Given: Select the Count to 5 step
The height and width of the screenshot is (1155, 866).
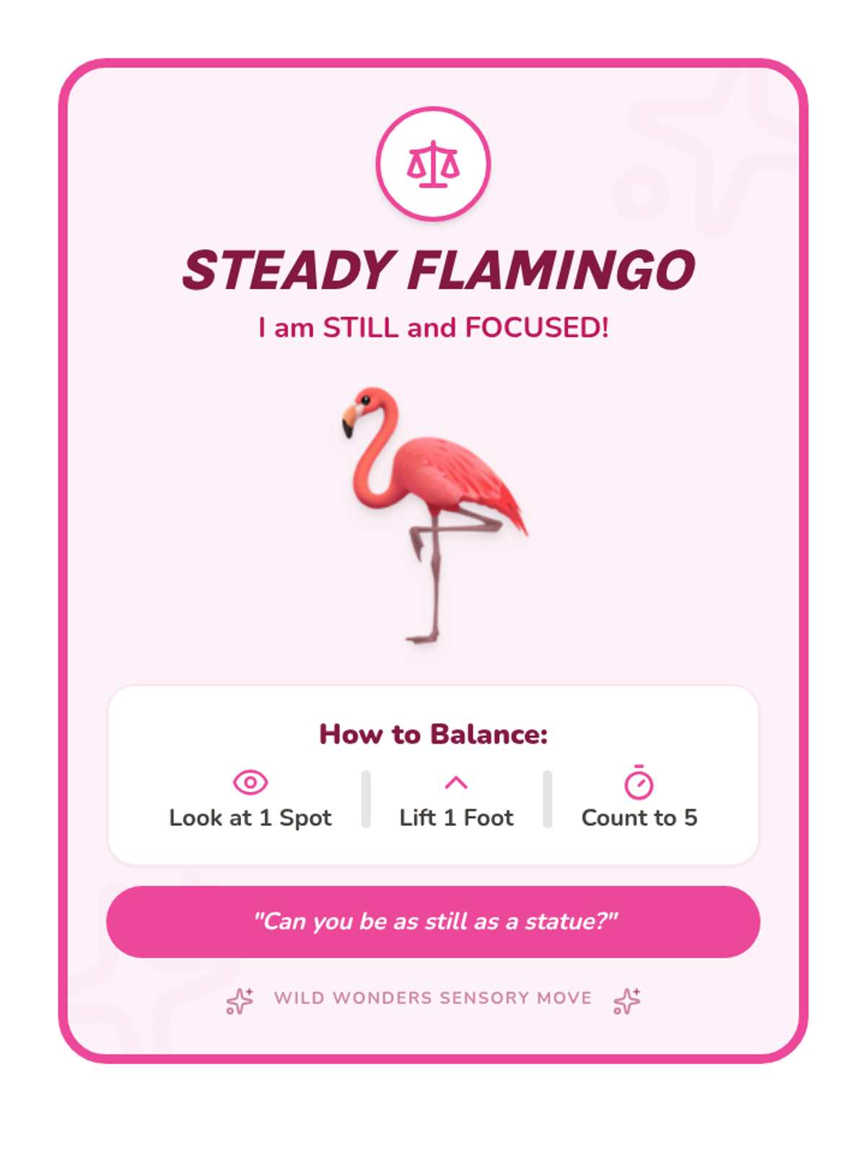Looking at the screenshot, I should 639,799.
